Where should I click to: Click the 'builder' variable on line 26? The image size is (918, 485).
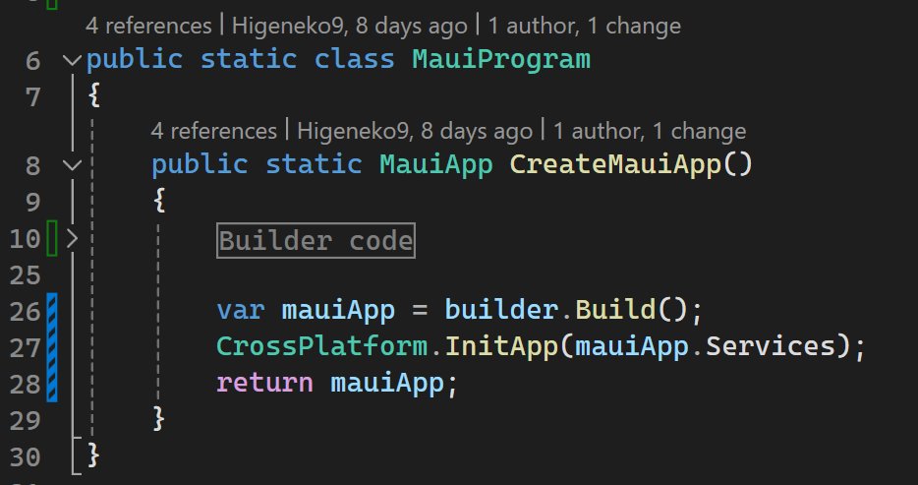[500, 310]
